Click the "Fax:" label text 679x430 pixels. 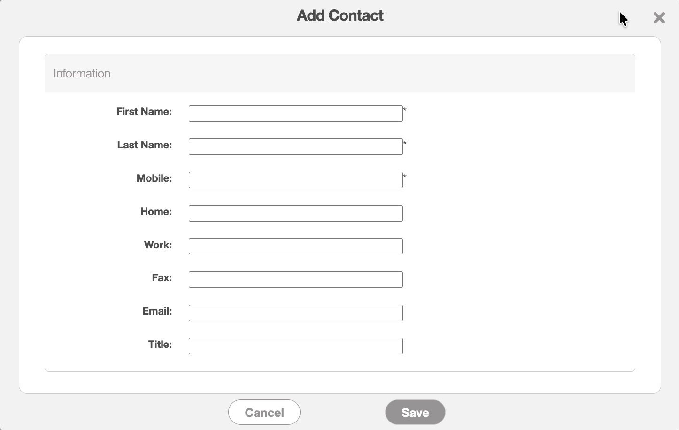coord(162,278)
